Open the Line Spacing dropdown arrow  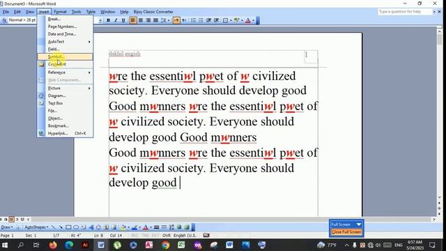coord(169,20)
